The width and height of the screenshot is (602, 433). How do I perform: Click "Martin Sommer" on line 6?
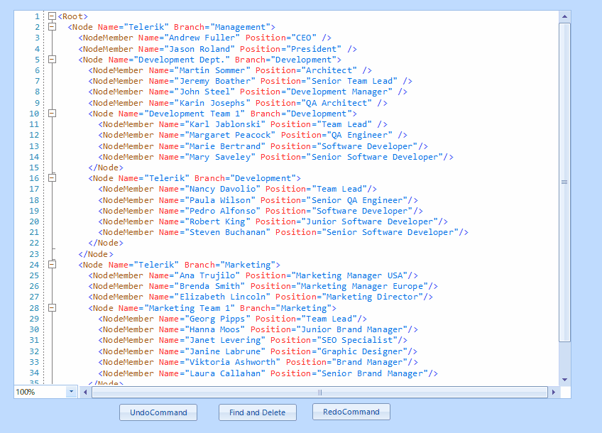(x=212, y=70)
